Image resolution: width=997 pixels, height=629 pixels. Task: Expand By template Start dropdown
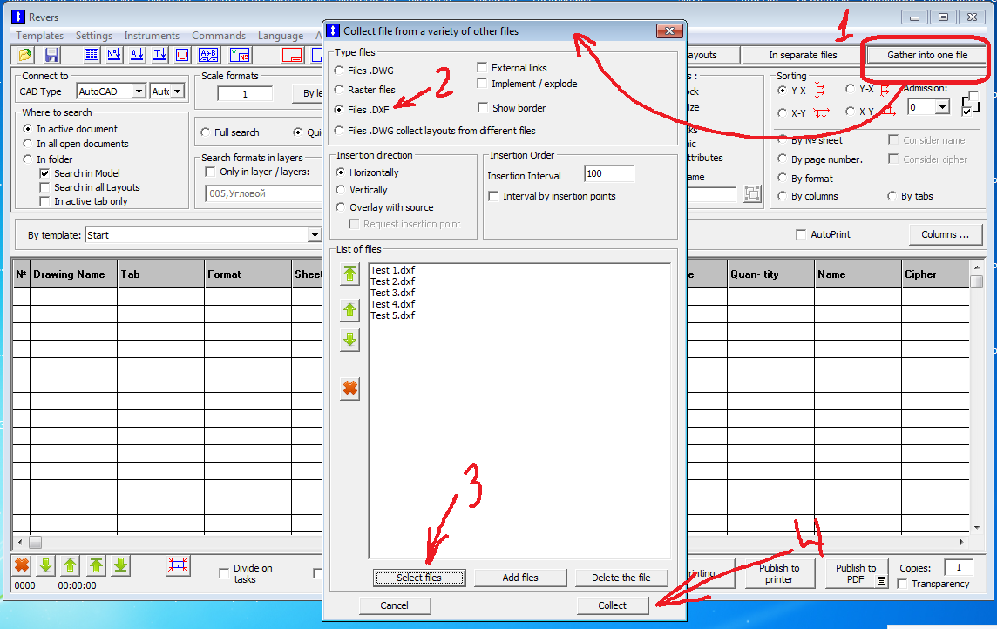pos(314,235)
